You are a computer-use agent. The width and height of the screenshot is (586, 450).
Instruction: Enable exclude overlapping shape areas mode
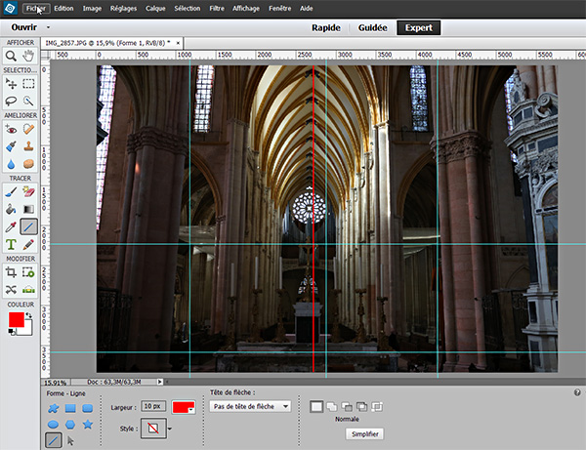click(x=377, y=407)
